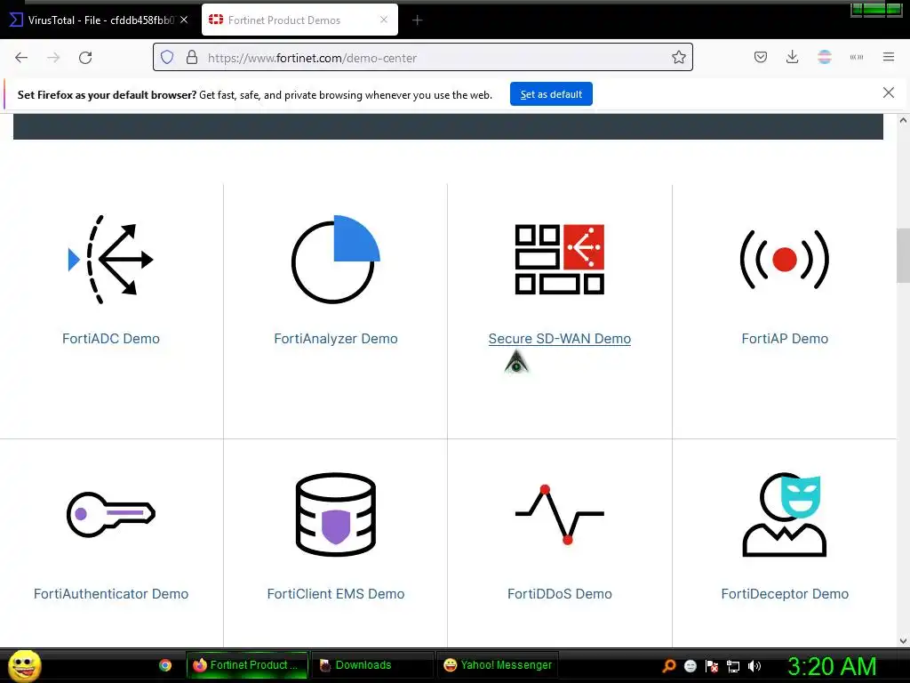Click the FortiADC load balancer icon
The image size is (910, 683).
(x=111, y=260)
